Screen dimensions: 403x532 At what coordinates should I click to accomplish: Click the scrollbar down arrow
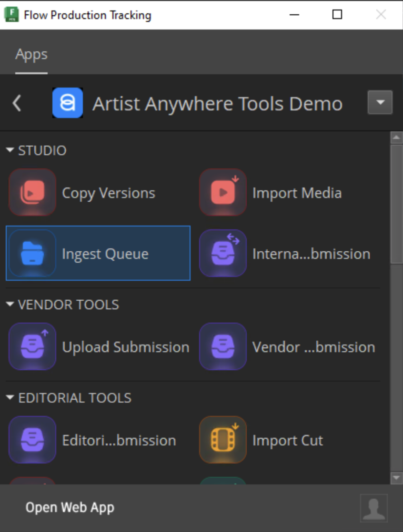(396, 478)
